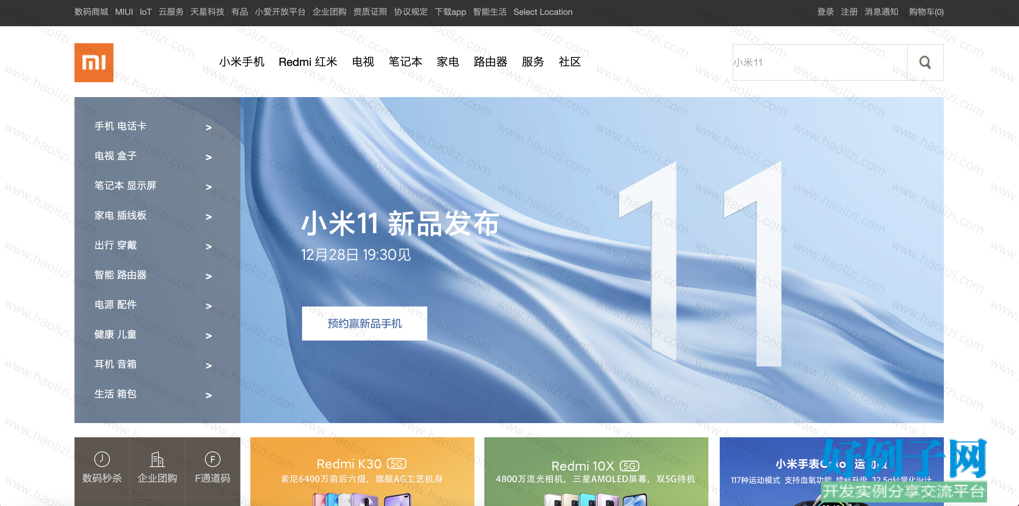Image resolution: width=1019 pixels, height=506 pixels.
Task: Open the 电视 nav menu
Action: pos(363,62)
